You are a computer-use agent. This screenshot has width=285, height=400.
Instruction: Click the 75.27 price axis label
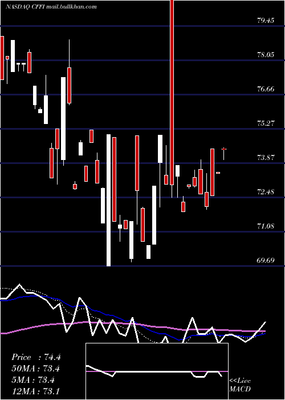tap(266, 123)
